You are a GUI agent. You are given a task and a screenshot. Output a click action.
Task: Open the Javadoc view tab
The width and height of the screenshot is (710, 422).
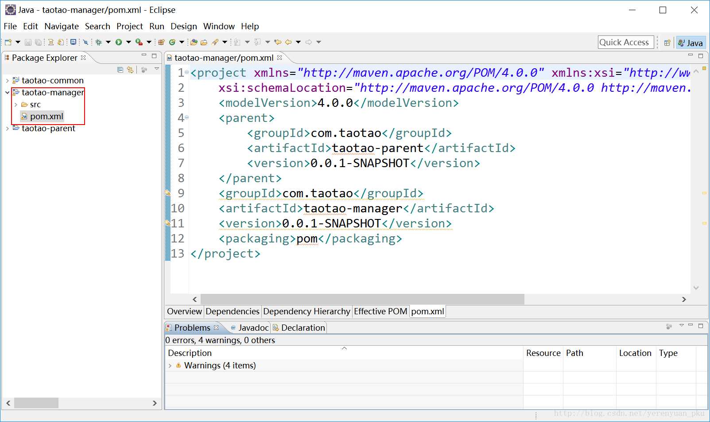[x=249, y=328]
